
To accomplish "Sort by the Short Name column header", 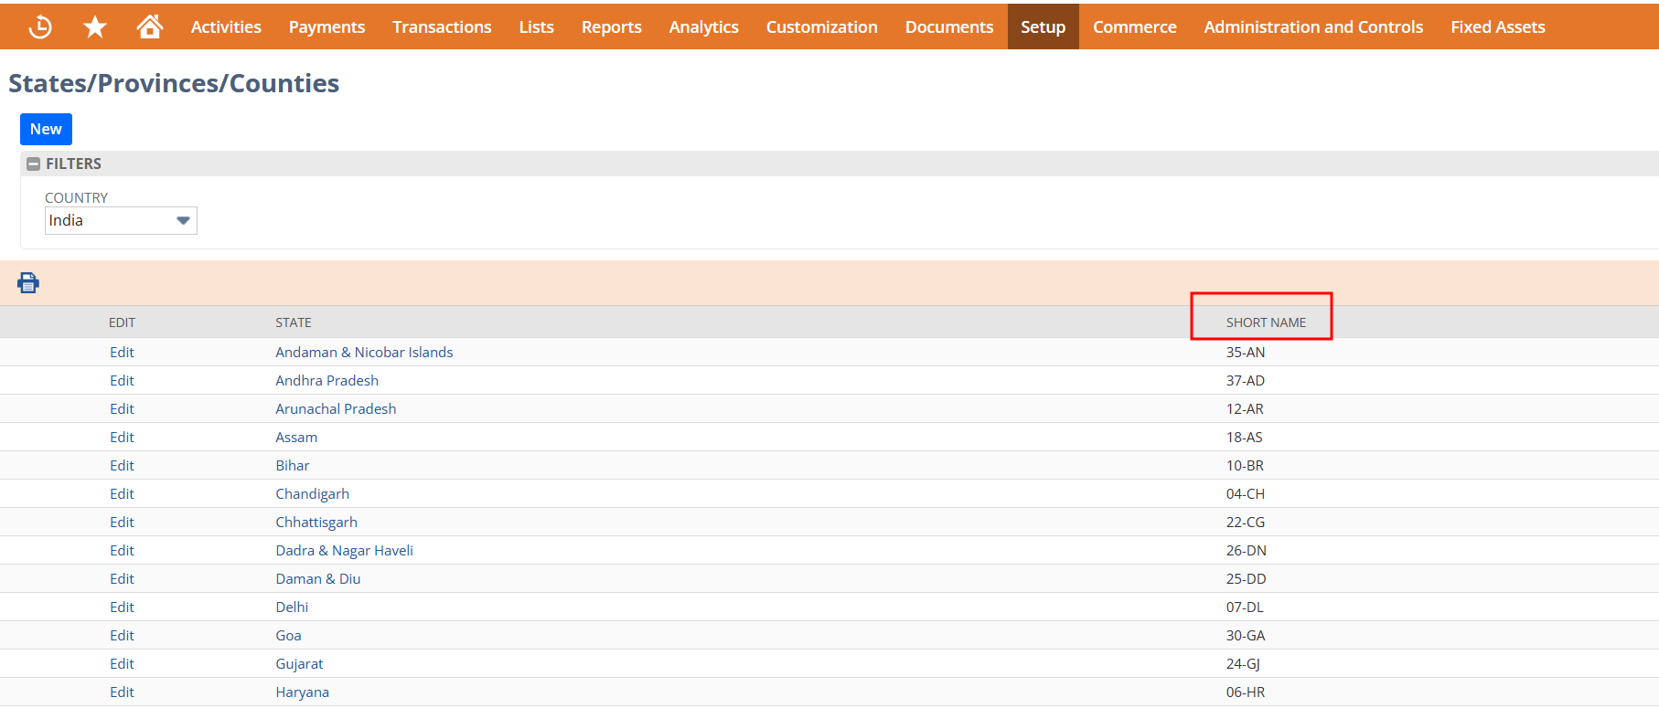I will tap(1266, 322).
